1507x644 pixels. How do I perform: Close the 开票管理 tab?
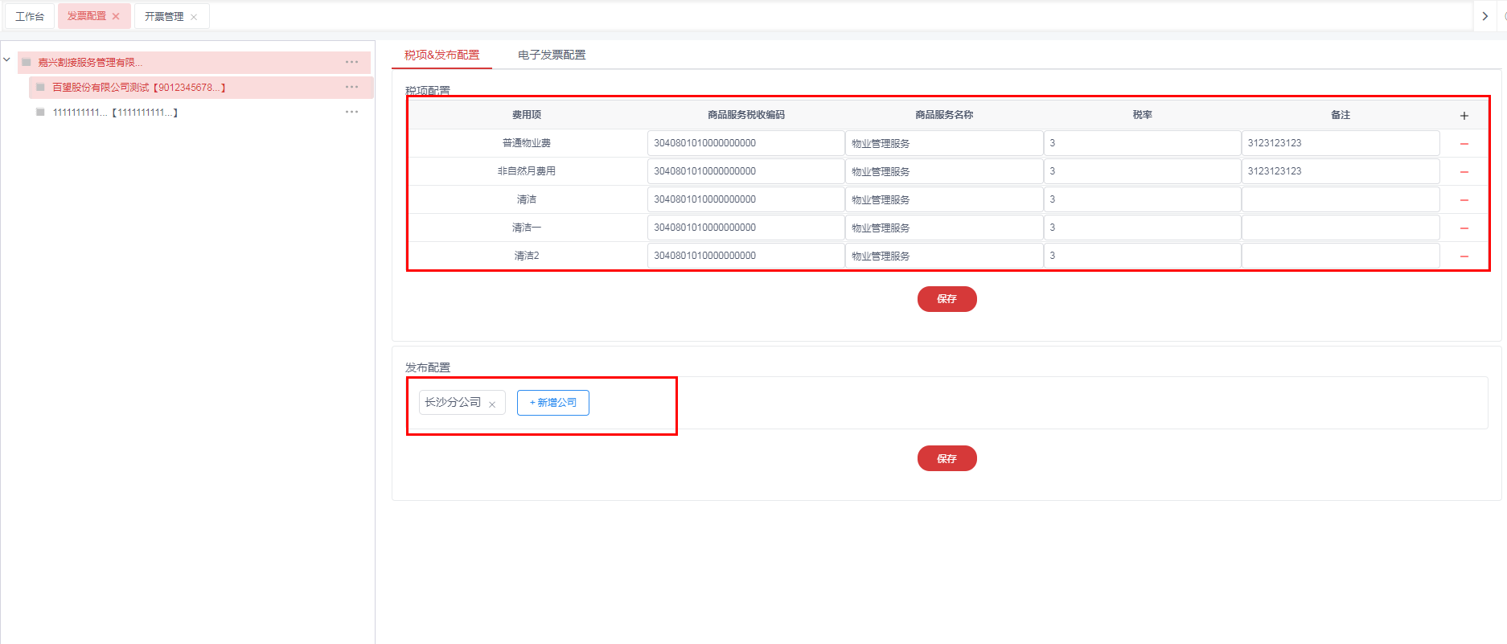pyautogui.click(x=194, y=17)
